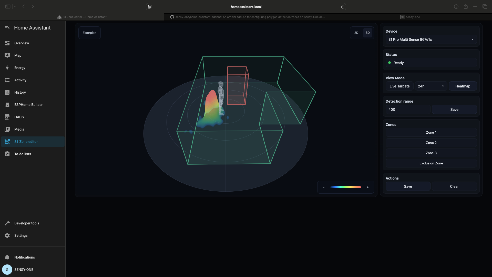Open the History chart icon
The height and width of the screenshot is (277, 492).
(x=7, y=92)
